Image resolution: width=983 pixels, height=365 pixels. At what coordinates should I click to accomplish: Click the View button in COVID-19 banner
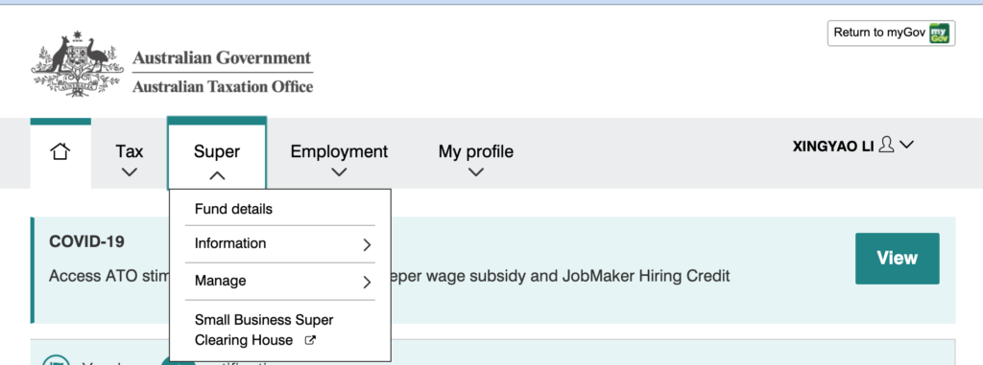[898, 259]
